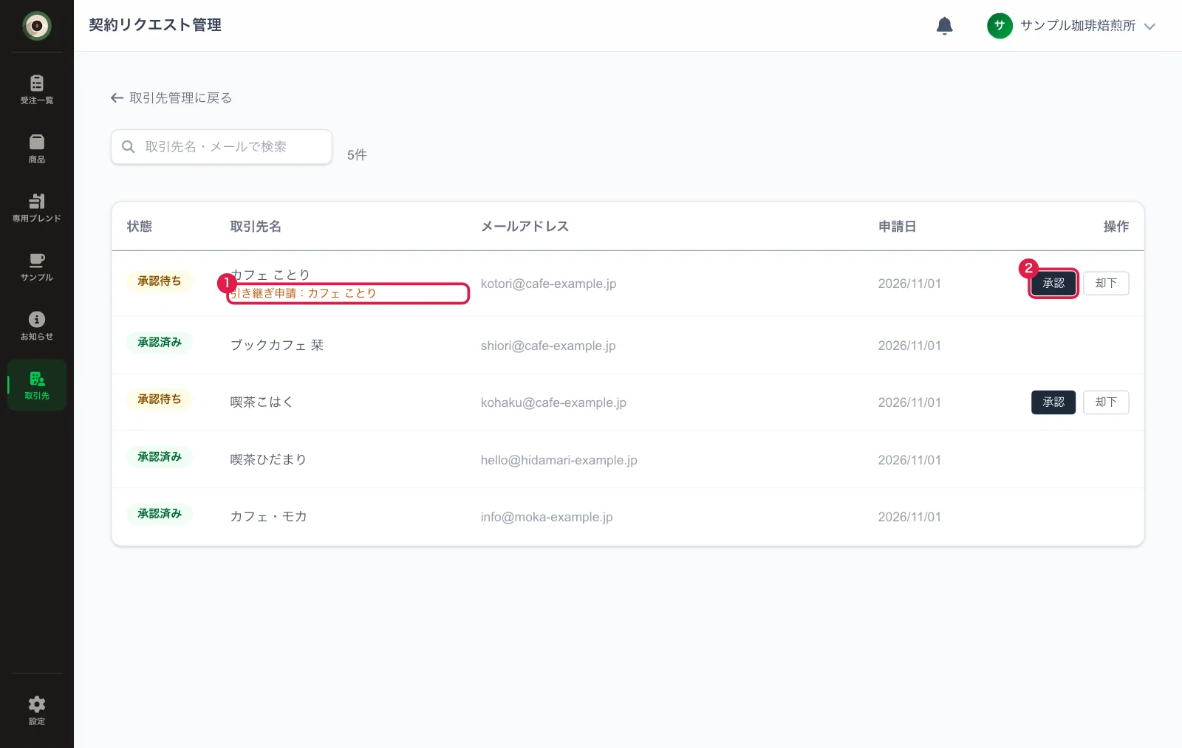Click the 喫茶ひだまり client name
This screenshot has width=1182, height=748.
click(268, 459)
